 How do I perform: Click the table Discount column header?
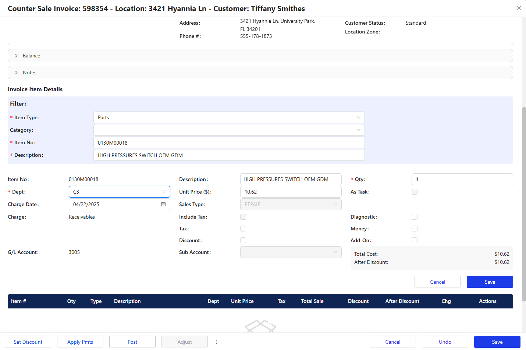358,301
